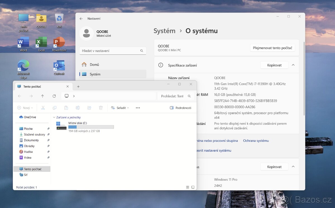This screenshot has width=335, height=208.
Task: Click the Share icon in Explorer toolbar
Action: [89, 108]
